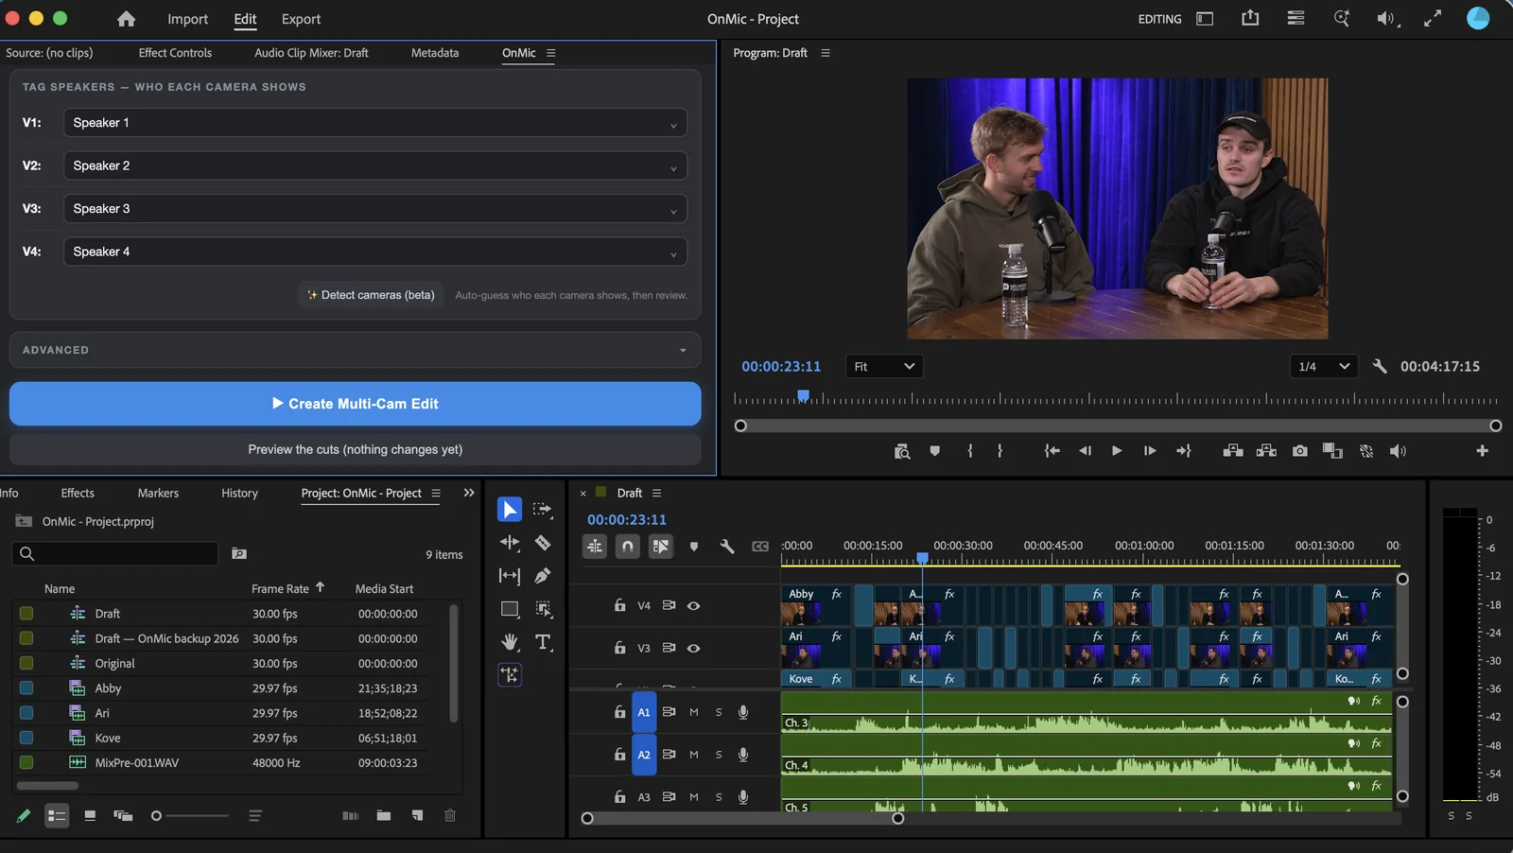Open Program monitor wrench settings
The image size is (1513, 853).
coord(1380,366)
